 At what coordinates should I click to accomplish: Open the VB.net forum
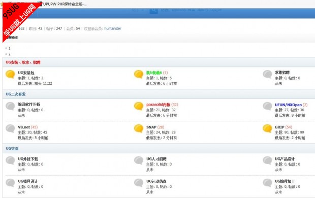tap(24, 127)
